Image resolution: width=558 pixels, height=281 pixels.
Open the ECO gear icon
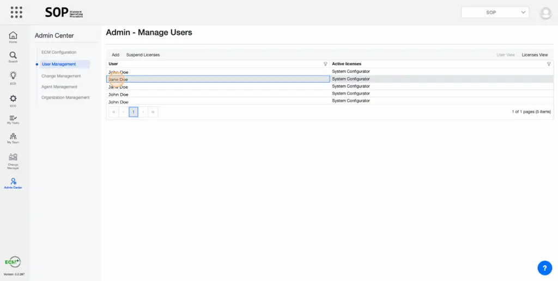pos(13,100)
